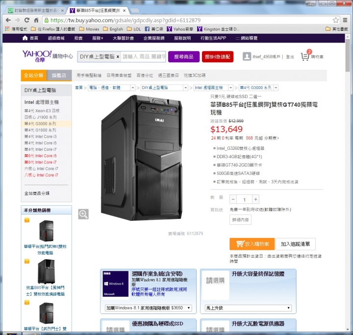Viewport: 353px width, 335px height.
Task: Reload the page with refresh icon
Action: tap(27, 20)
